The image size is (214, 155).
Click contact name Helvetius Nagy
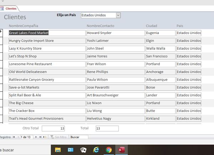pos(116,119)
